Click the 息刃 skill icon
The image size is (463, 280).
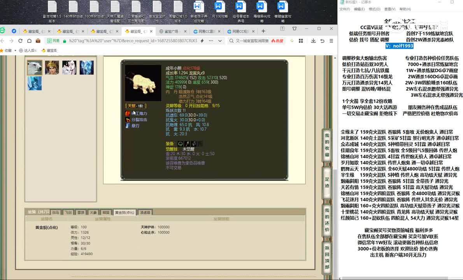(x=128, y=126)
